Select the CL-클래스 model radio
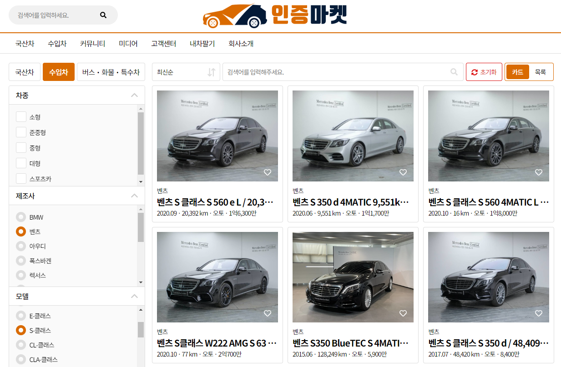This screenshot has height=367, width=561. [21, 345]
